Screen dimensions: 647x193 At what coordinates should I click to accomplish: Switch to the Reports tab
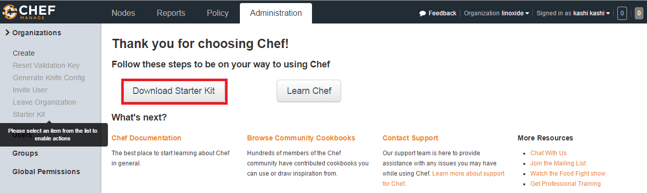pyautogui.click(x=171, y=13)
